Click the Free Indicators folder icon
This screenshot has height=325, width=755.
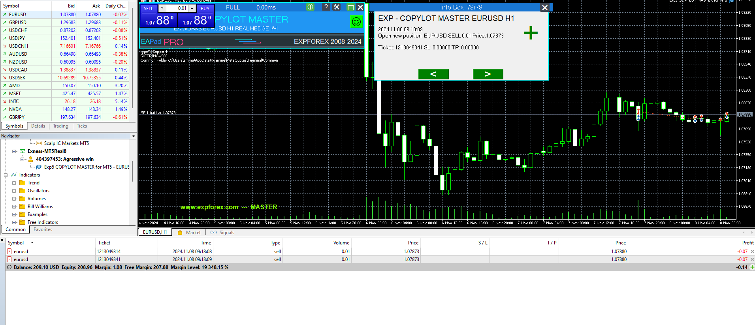coord(23,222)
